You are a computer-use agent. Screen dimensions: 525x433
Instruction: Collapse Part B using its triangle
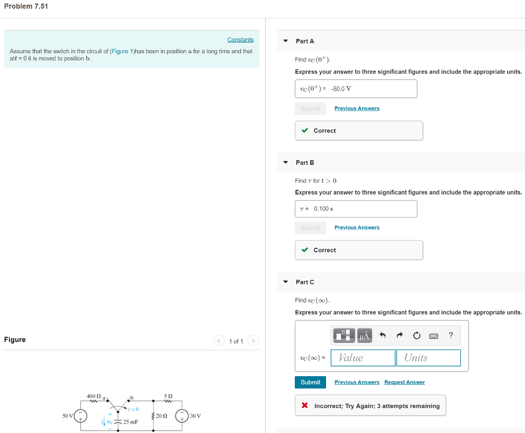point(285,162)
